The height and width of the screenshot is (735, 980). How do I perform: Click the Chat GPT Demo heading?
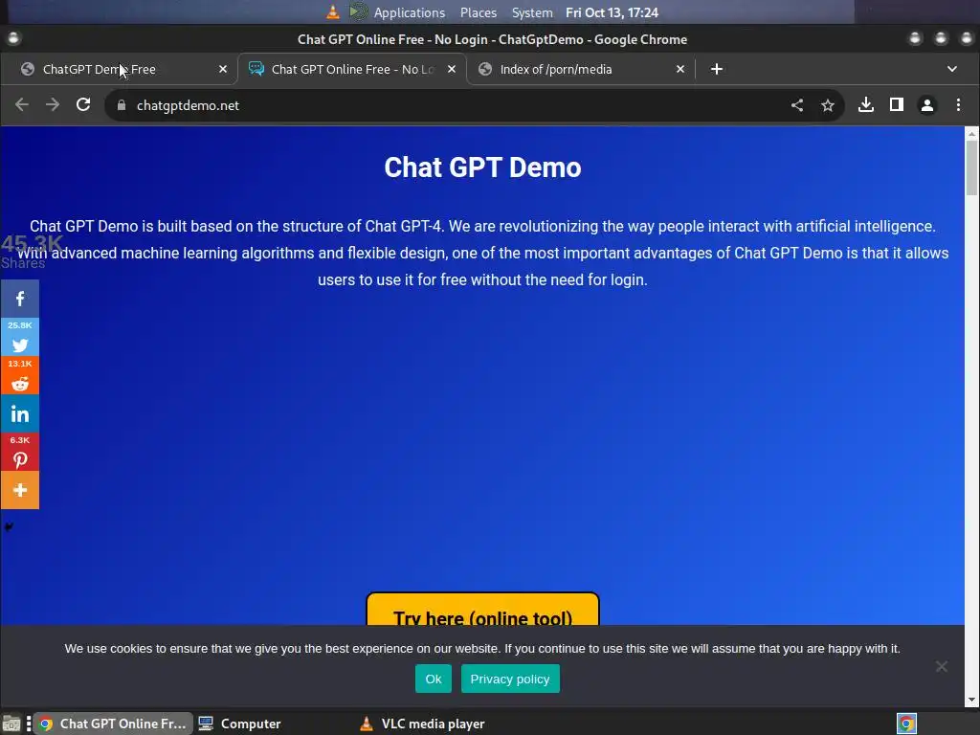pos(482,167)
